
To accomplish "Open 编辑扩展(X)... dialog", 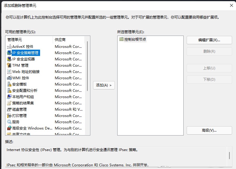I will coord(209,40).
